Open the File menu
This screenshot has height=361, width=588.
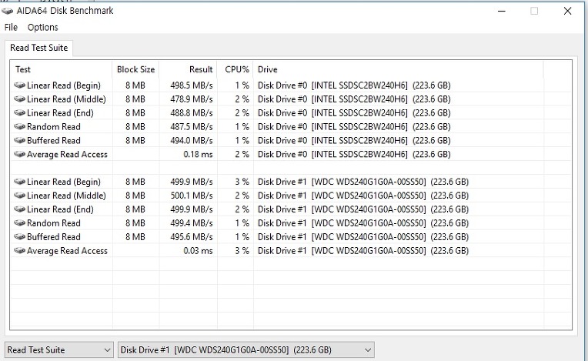[11, 28]
